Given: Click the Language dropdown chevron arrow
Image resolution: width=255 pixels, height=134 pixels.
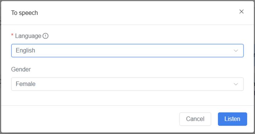Looking at the screenshot, I should pyautogui.click(x=236, y=50).
